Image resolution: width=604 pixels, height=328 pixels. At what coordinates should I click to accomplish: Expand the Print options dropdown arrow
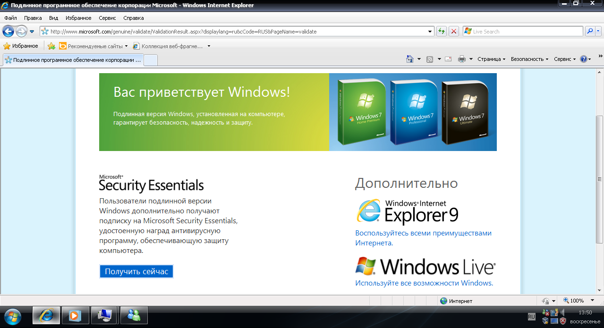point(471,59)
